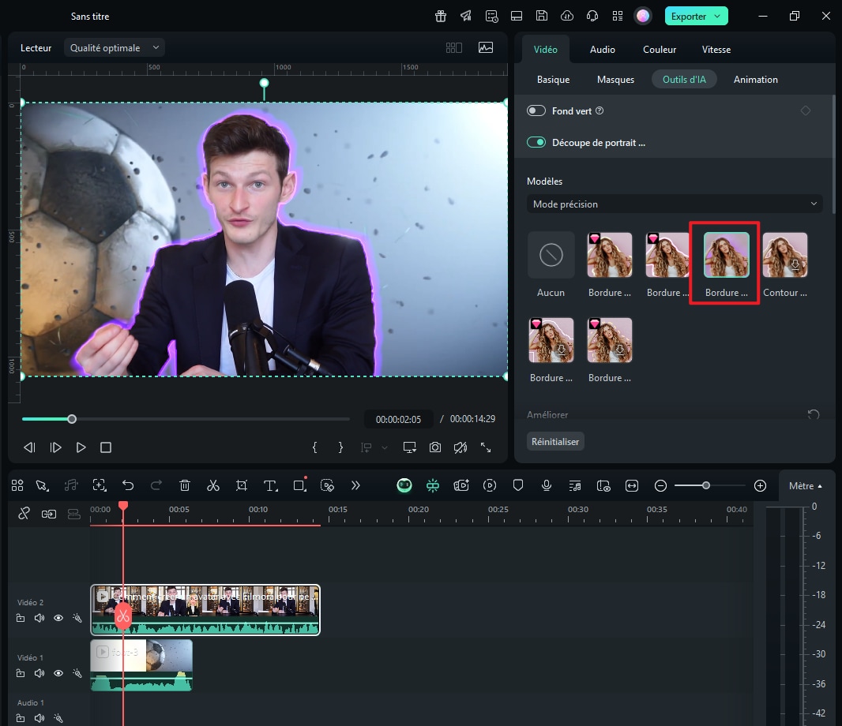Expand the Mode précision dropdown
Viewport: 842px width, 726px height.
[675, 204]
